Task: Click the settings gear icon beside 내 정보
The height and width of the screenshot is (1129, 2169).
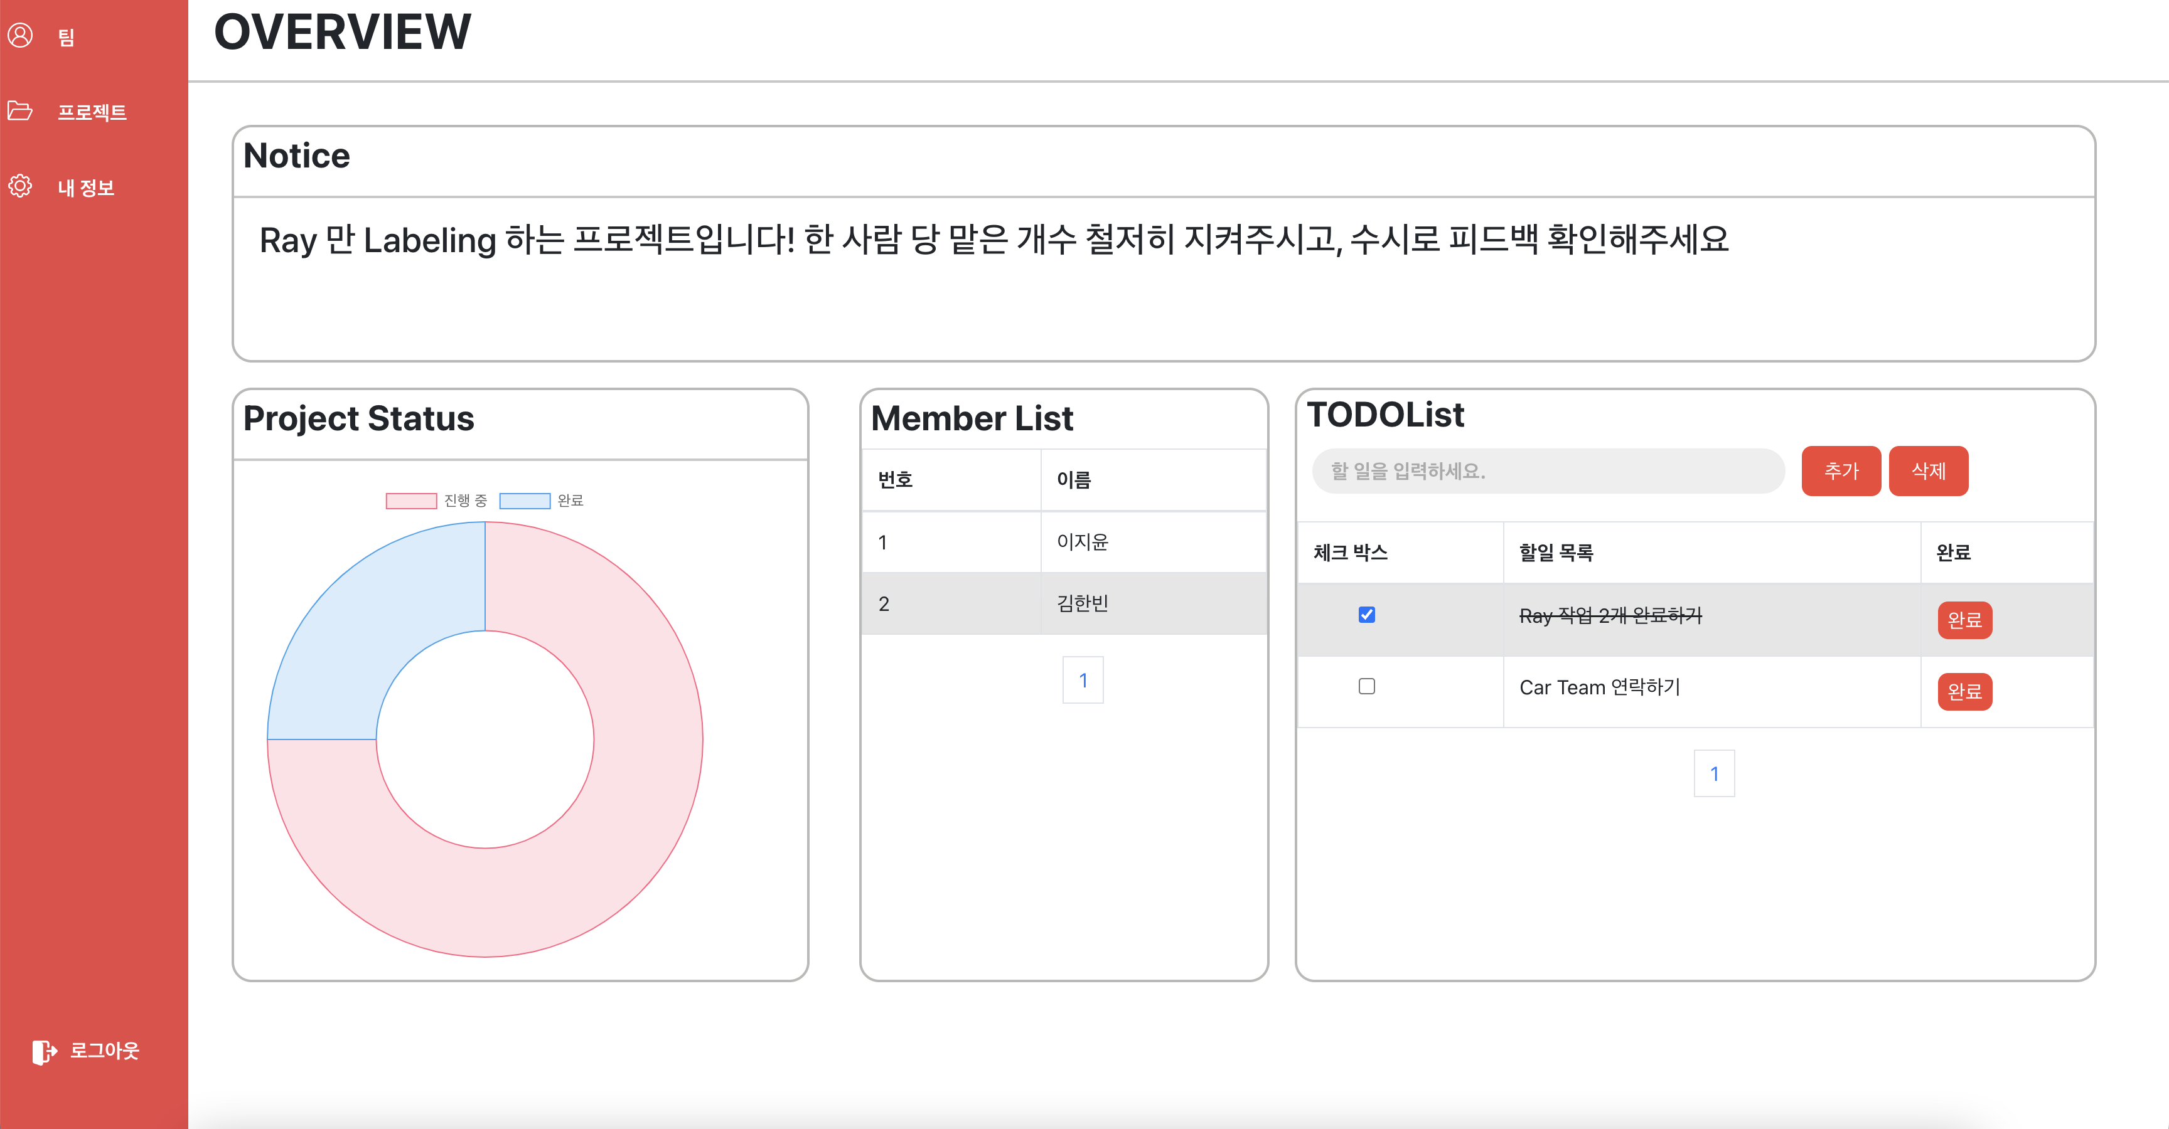Action: (x=20, y=187)
